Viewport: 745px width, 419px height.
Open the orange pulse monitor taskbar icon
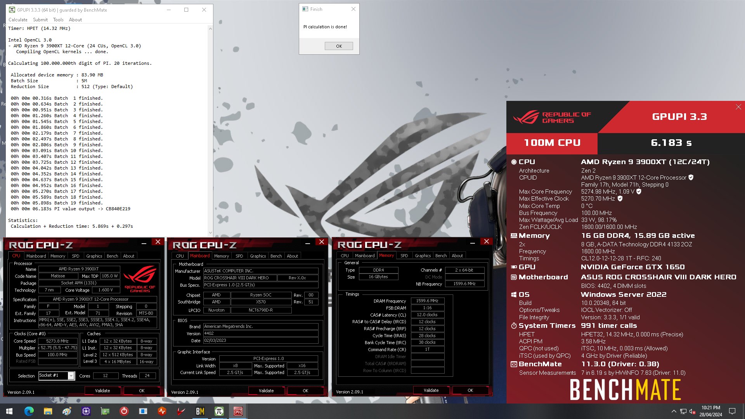click(162, 411)
